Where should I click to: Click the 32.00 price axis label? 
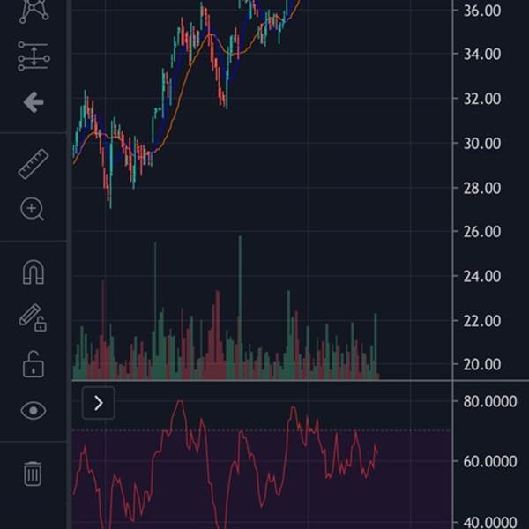(x=482, y=99)
